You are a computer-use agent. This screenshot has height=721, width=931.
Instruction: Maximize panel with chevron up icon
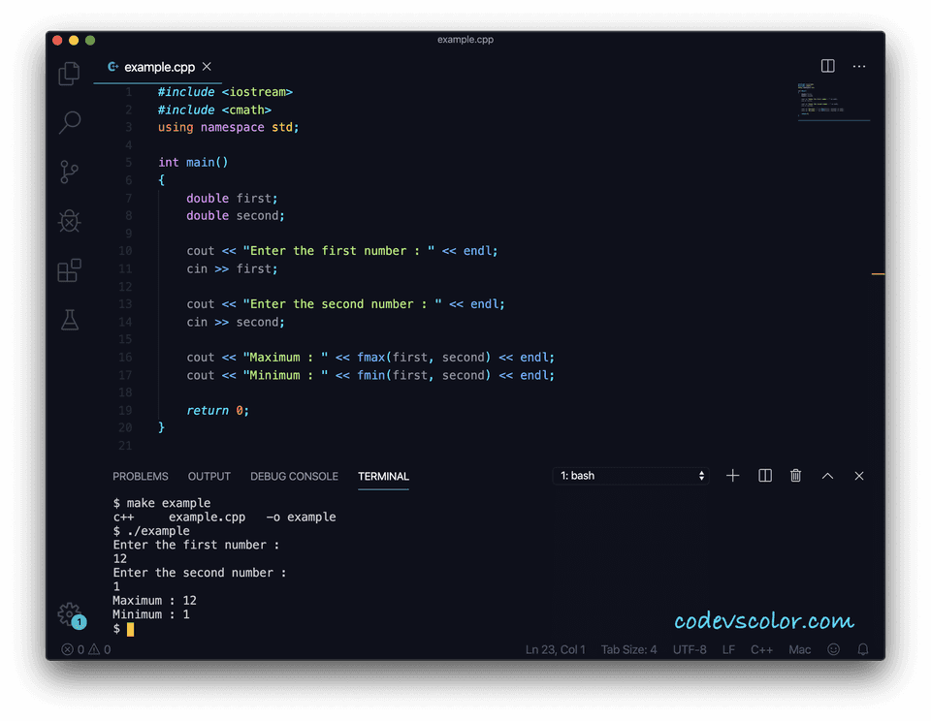(827, 476)
